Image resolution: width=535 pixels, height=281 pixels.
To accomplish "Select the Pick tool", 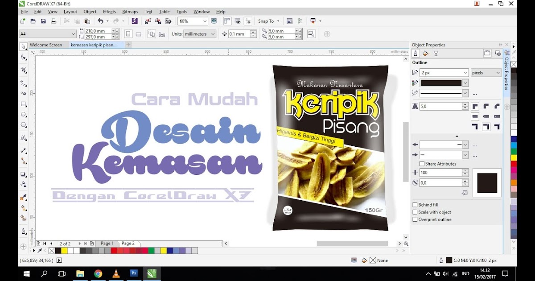I will 23,46.
